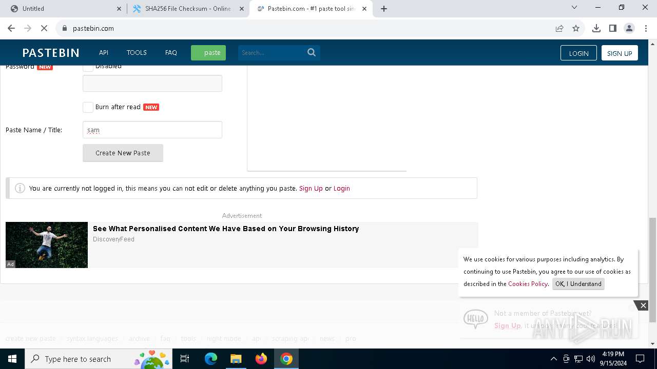Image resolution: width=657 pixels, height=369 pixels.
Task: Click the password input field
Action: pos(152,84)
